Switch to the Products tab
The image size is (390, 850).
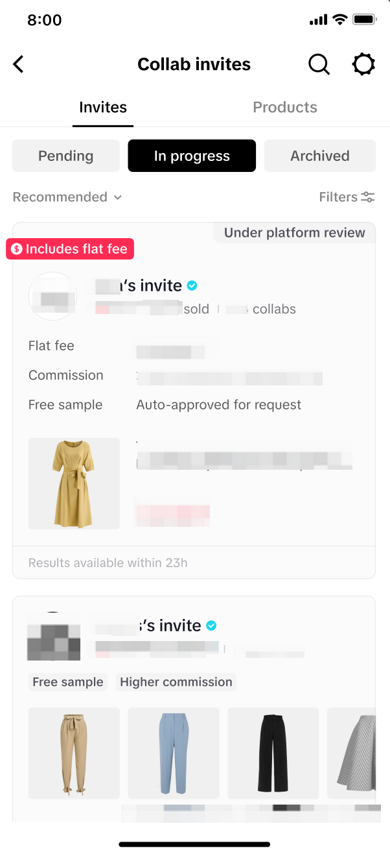[285, 108]
